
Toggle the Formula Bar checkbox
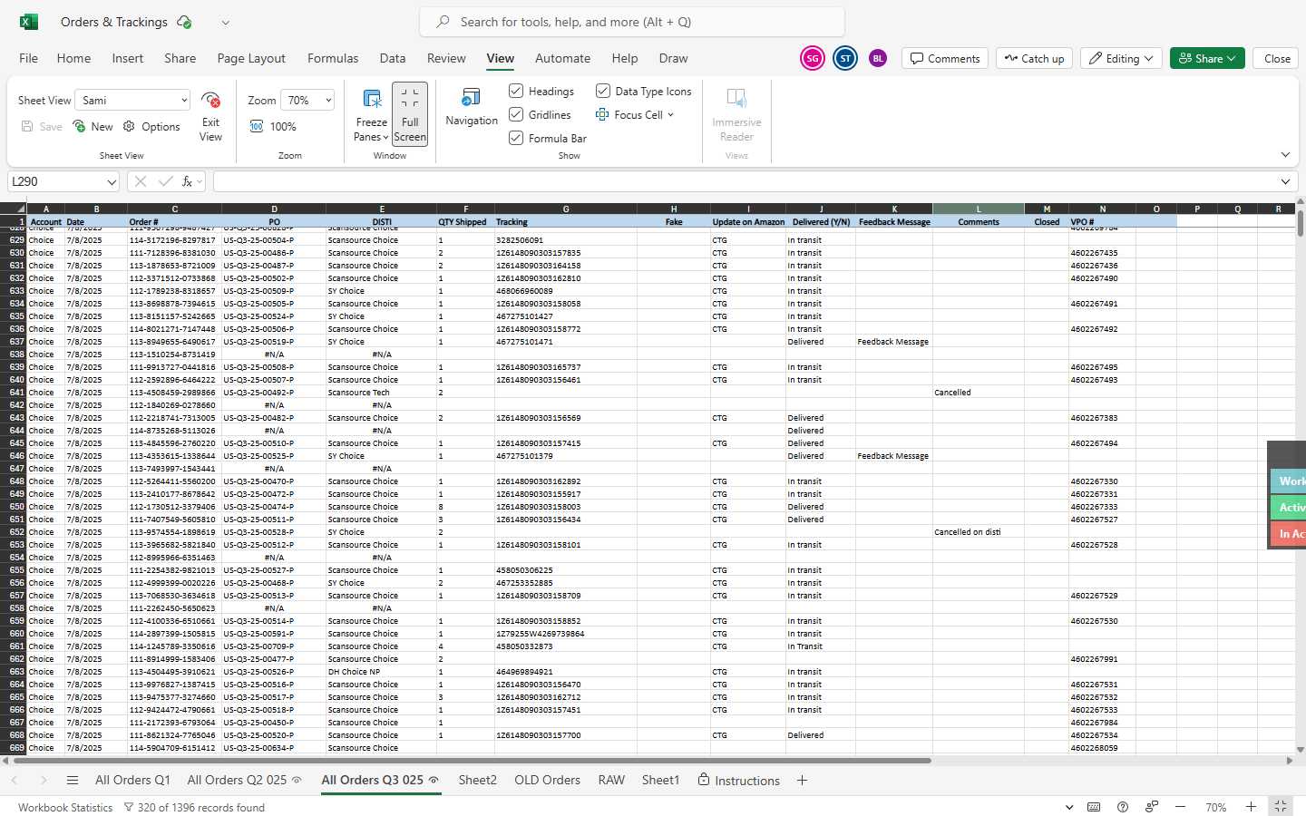point(516,138)
